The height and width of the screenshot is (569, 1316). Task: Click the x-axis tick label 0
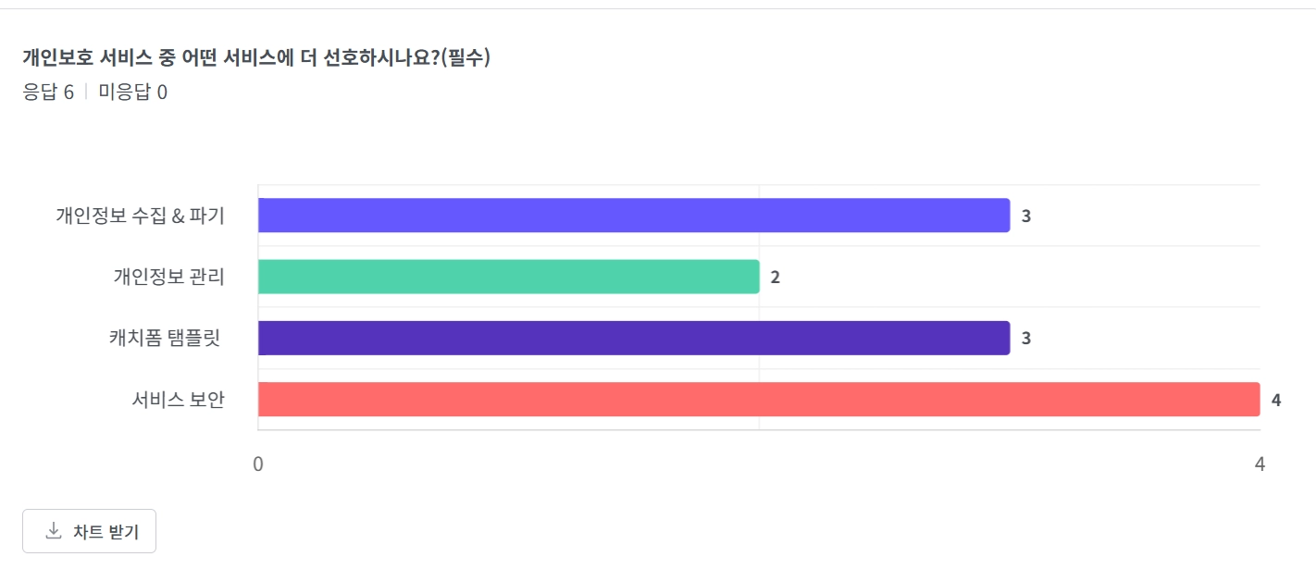[258, 464]
